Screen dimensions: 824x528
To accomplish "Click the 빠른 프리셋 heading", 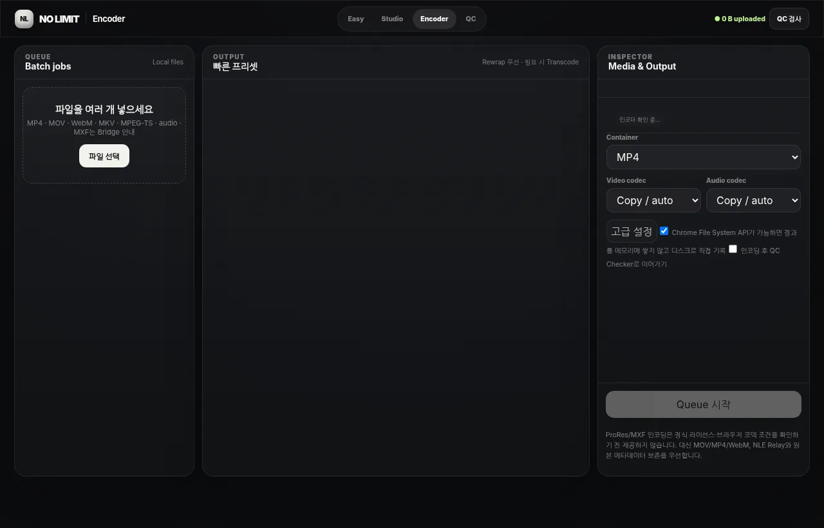I will point(236,66).
